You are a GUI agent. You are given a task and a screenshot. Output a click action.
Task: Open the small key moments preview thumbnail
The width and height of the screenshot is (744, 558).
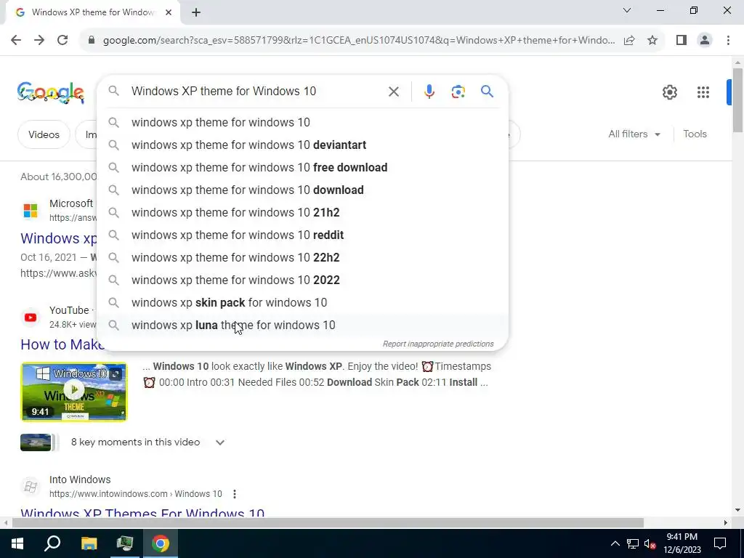point(36,442)
